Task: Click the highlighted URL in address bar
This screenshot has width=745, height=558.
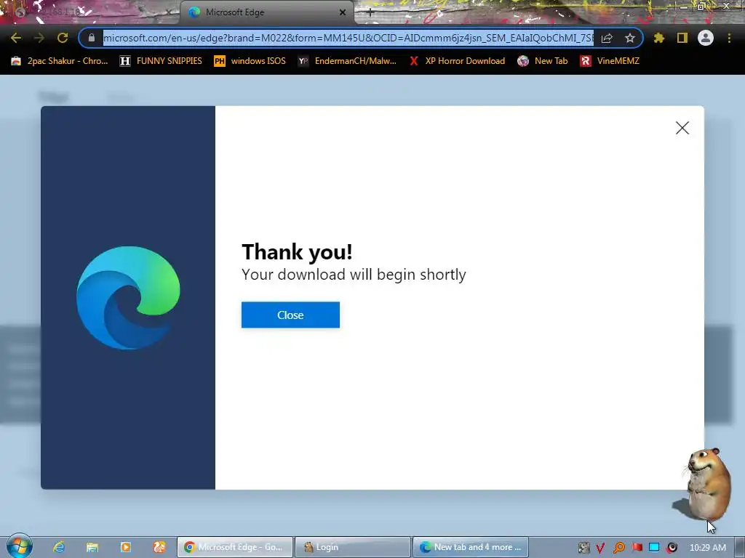Action: point(348,38)
